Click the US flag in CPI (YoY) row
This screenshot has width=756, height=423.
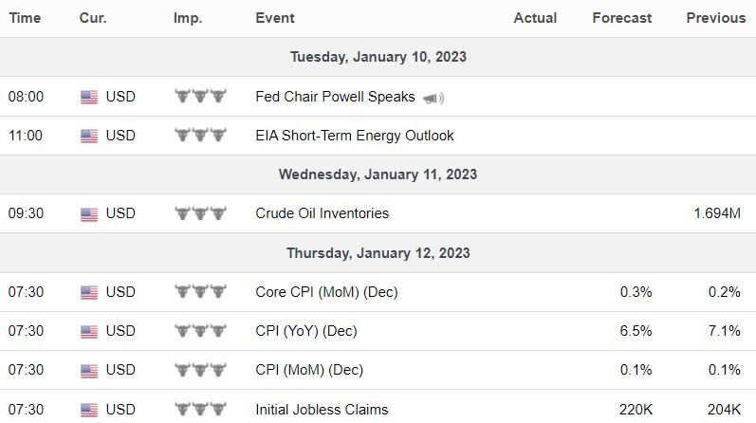[x=89, y=331]
